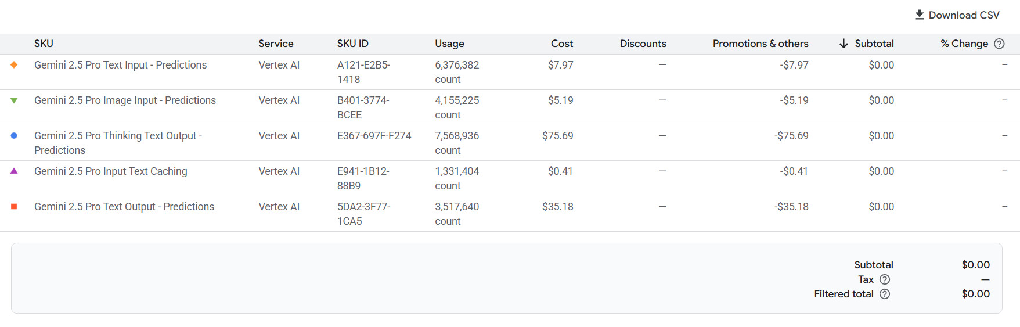Click the orange diamond marker for Text Input

tap(14, 65)
